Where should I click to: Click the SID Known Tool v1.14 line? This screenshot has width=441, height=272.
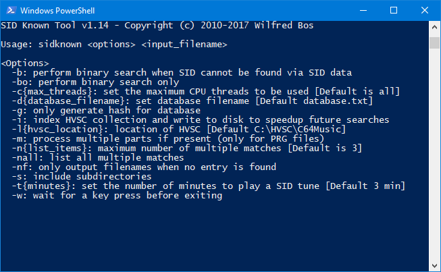point(157,26)
